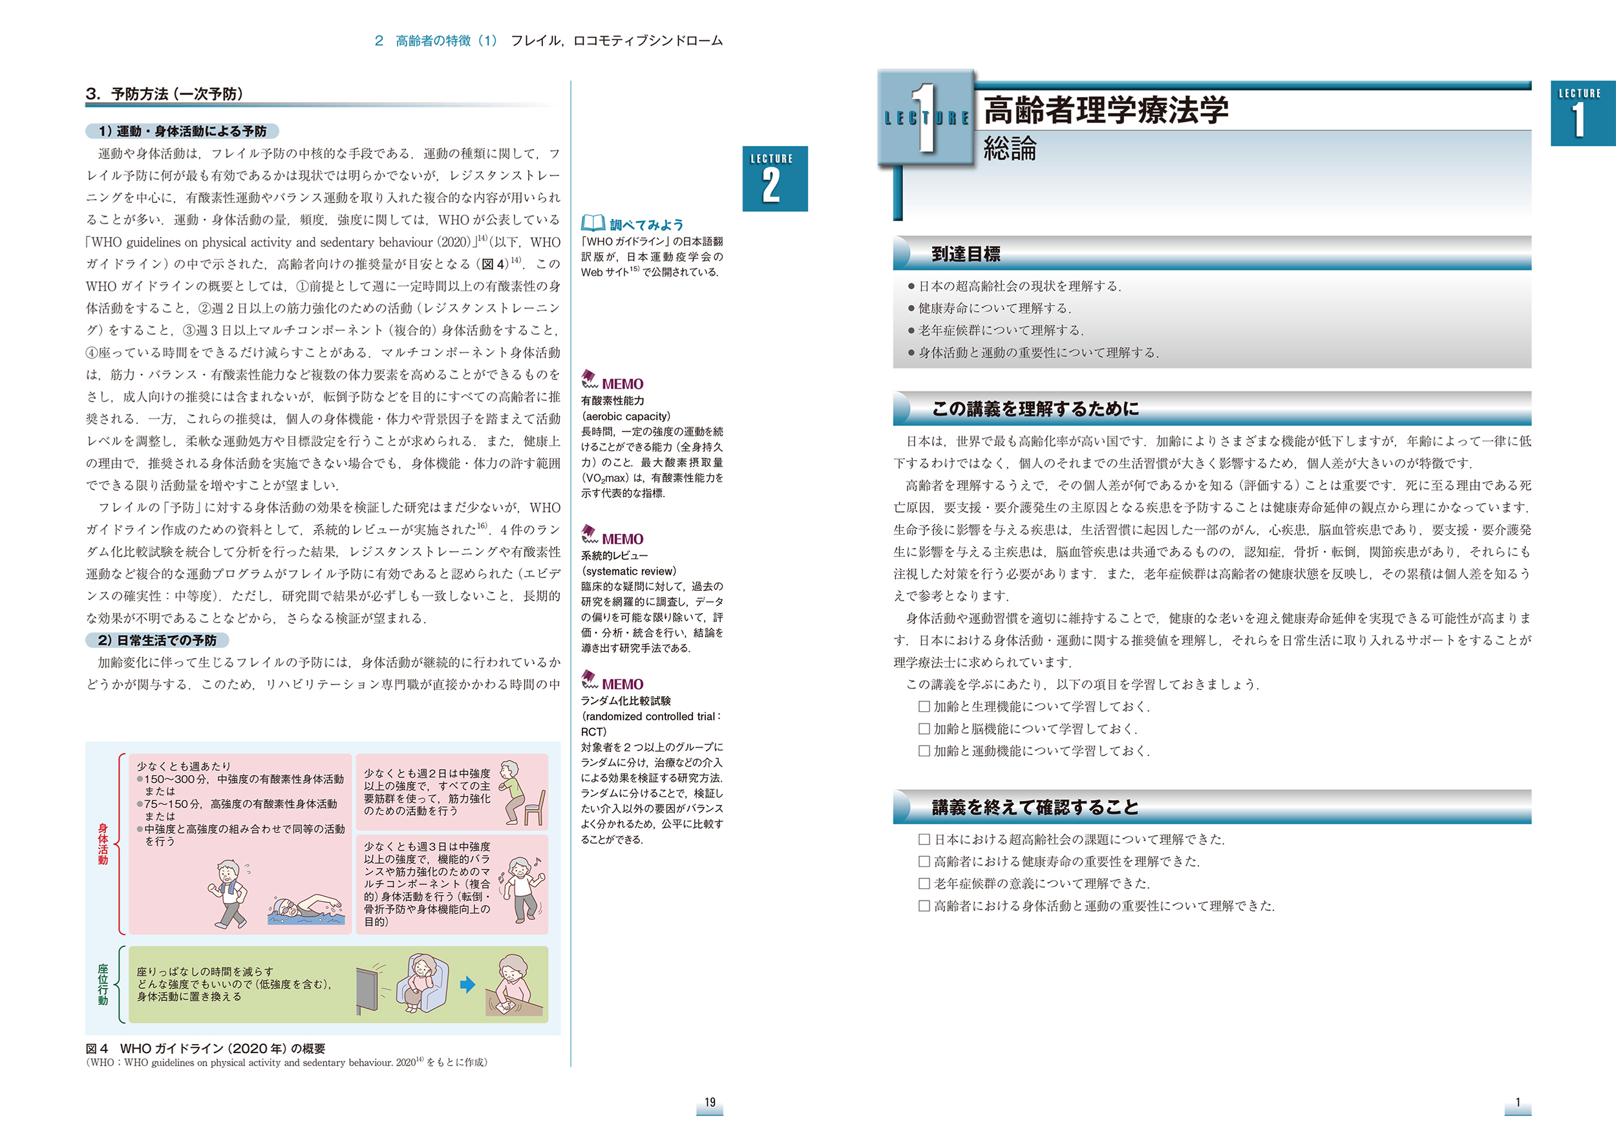Click the WHO source citation below the figure
1616x1143 pixels.
(x=286, y=1062)
